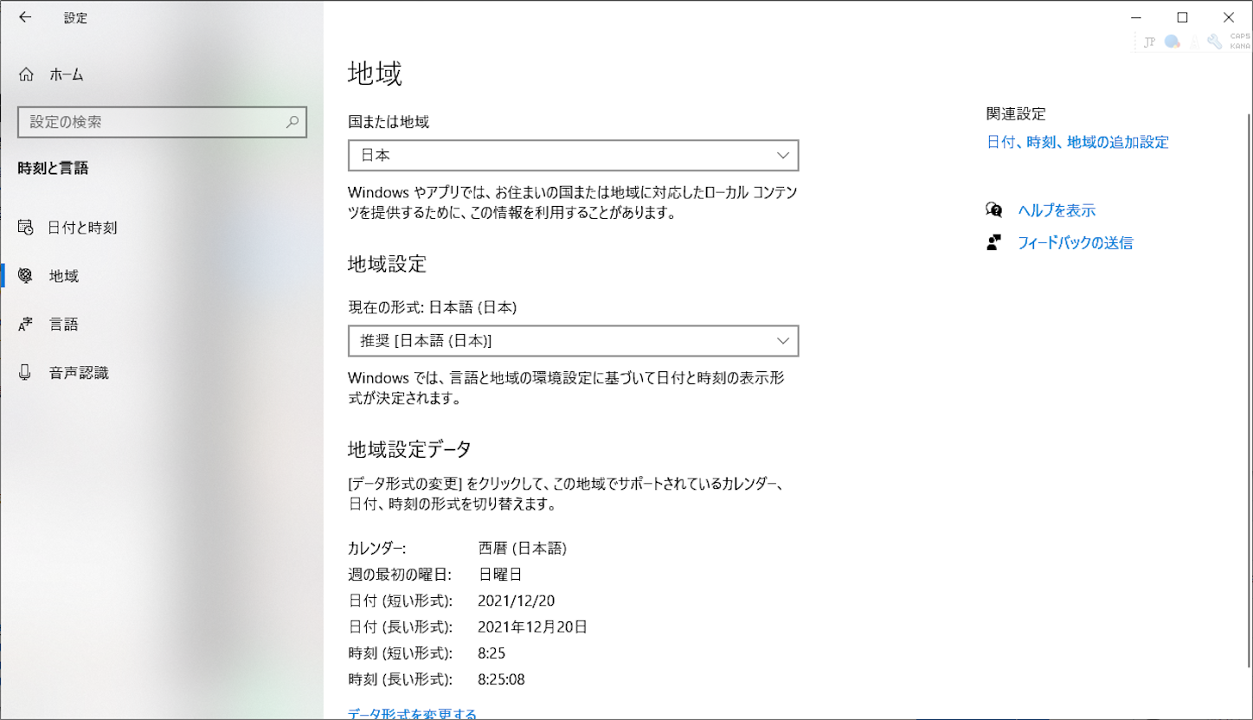1253x720 pixels.
Task: Open the IME wrench tools icon
Action: 1215,41
